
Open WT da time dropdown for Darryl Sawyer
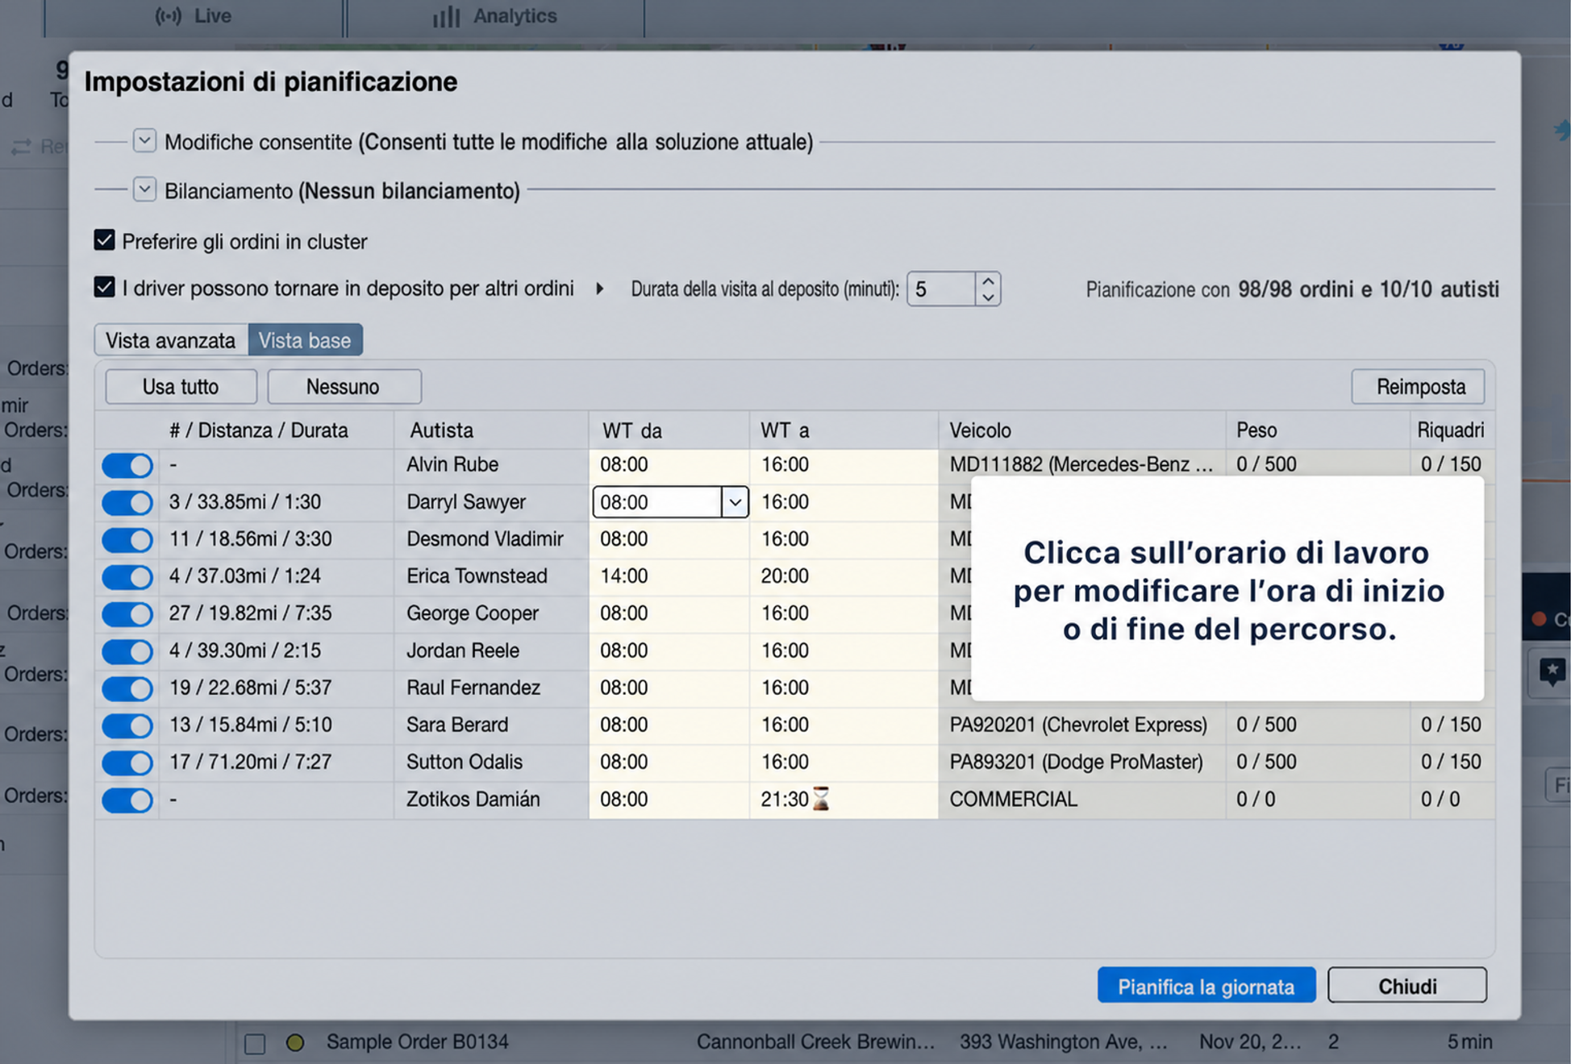(735, 502)
